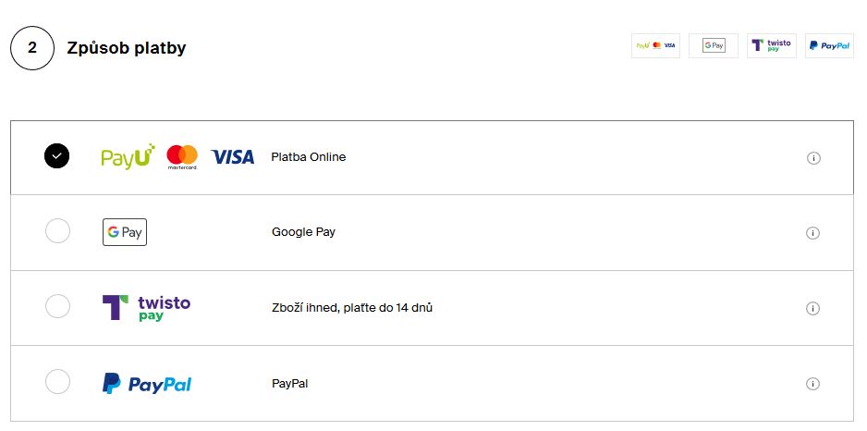Open info icon for Google Pay
This screenshot has width=867, height=431.
(813, 233)
